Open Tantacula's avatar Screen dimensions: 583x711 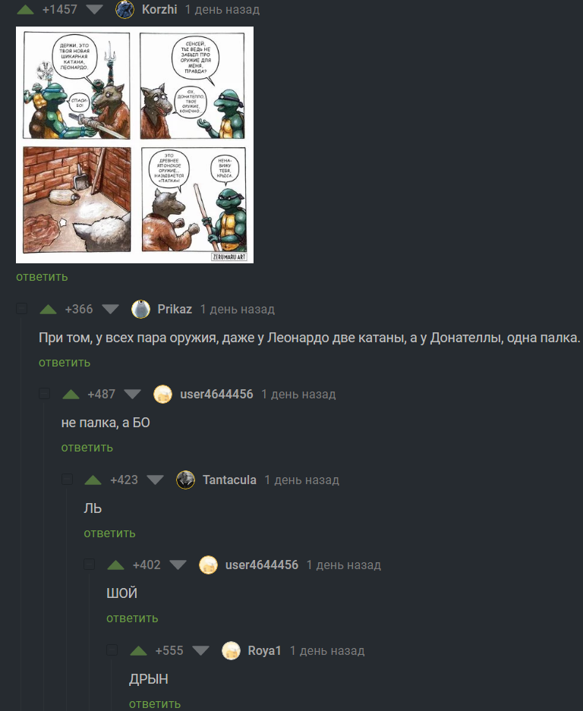(185, 480)
